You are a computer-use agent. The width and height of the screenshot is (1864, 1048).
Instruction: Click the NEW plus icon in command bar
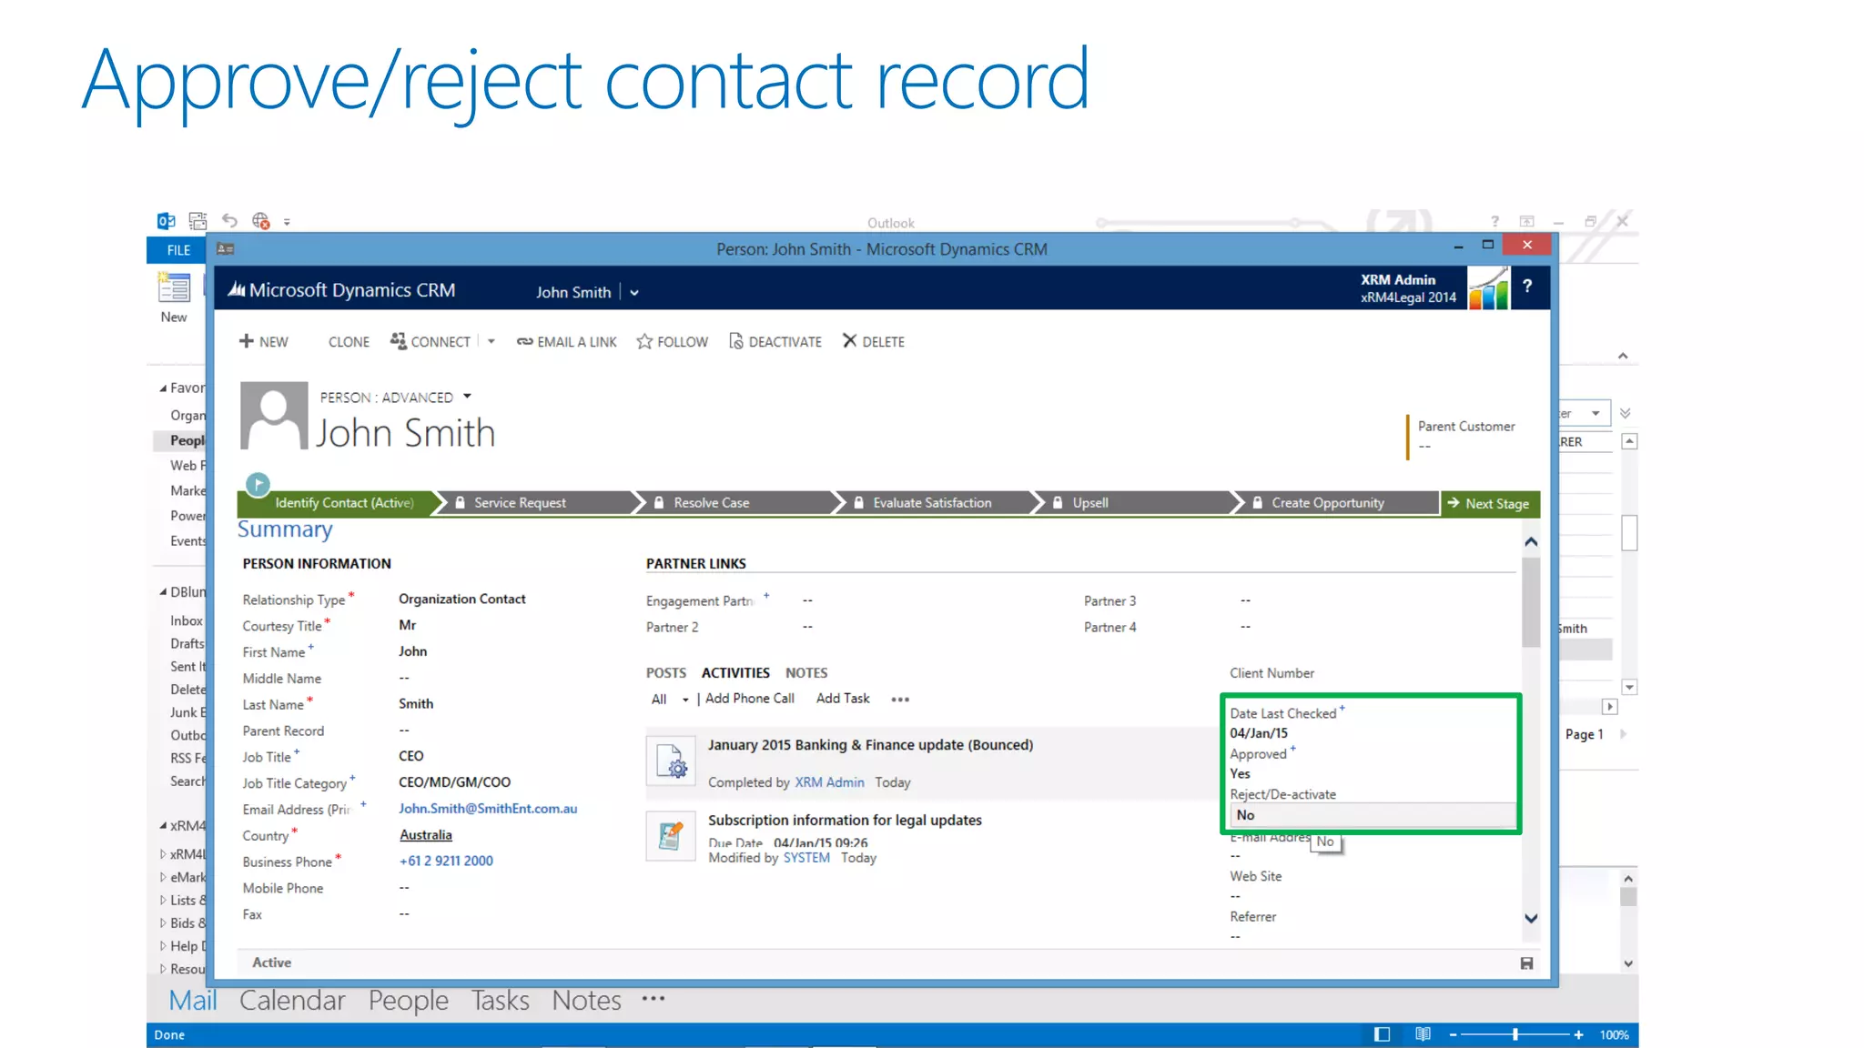[246, 341]
